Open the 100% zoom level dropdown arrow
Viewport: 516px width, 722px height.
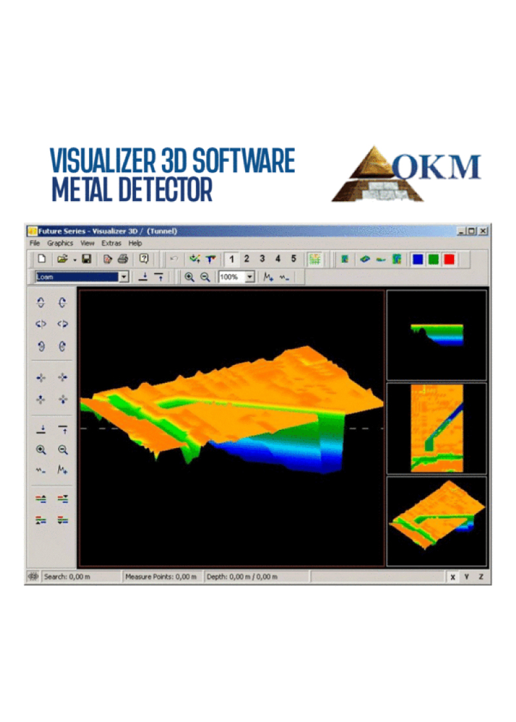[x=250, y=277]
